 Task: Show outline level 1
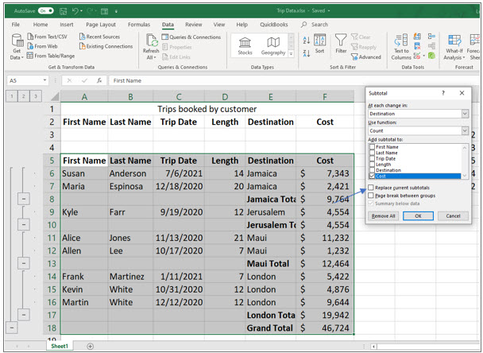[x=12, y=96]
